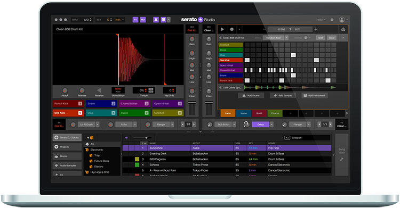
Task: Open the Serato DJ Library panel
Action: coord(67,137)
